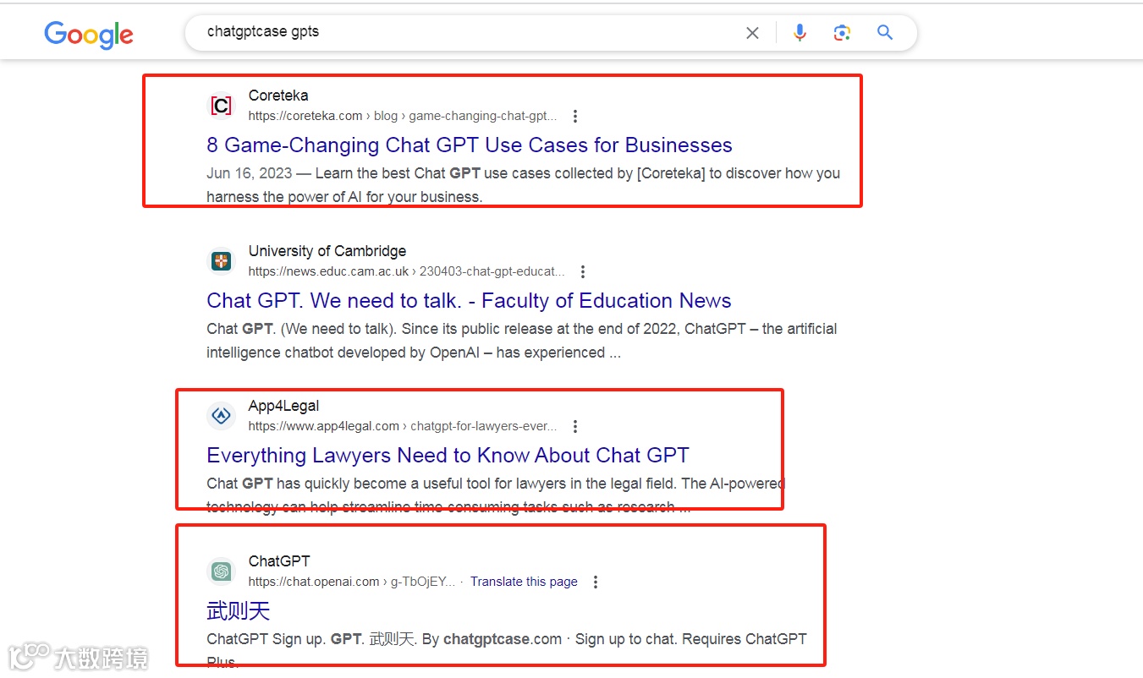
Task: Open the '武则天' result title
Action: coord(238,611)
